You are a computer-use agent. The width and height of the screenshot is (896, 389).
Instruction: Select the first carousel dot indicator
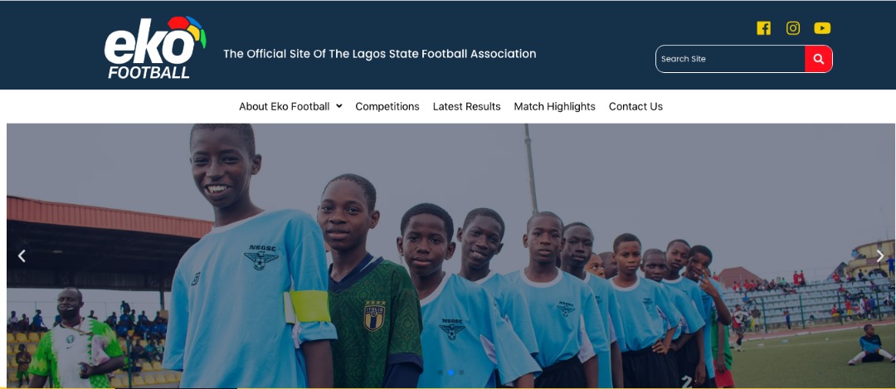pyautogui.click(x=440, y=372)
